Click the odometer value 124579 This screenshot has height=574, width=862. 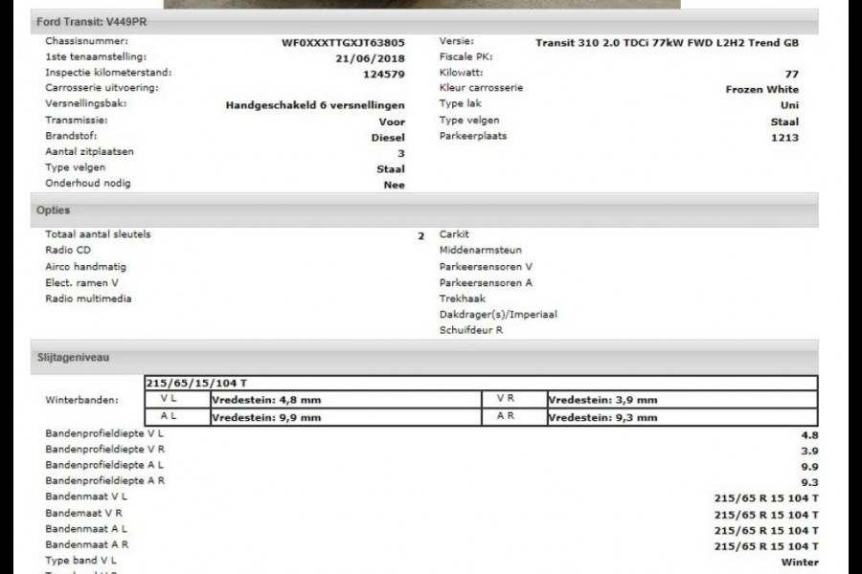384,74
